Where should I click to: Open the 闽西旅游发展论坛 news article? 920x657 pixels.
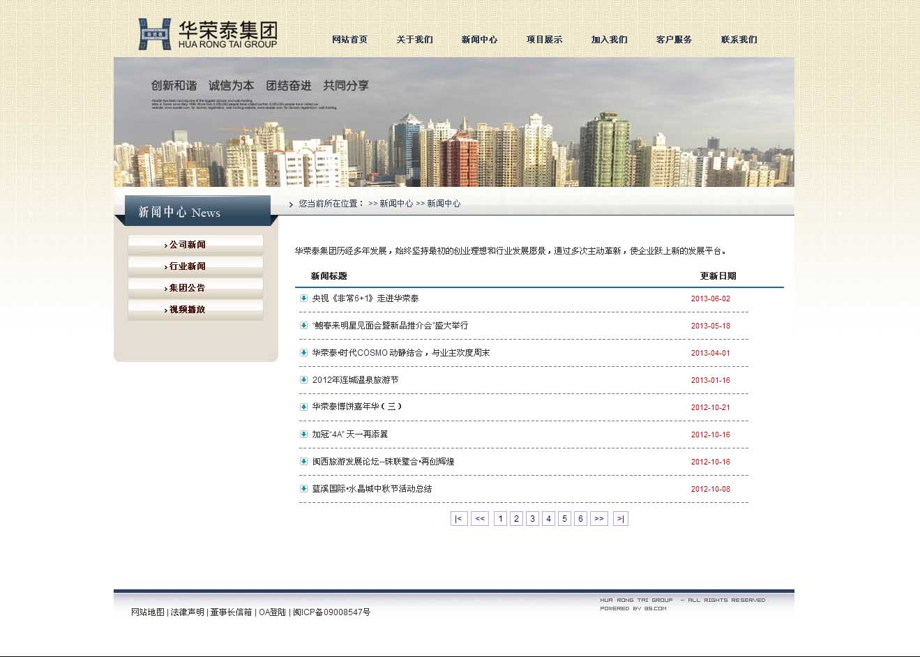383,462
